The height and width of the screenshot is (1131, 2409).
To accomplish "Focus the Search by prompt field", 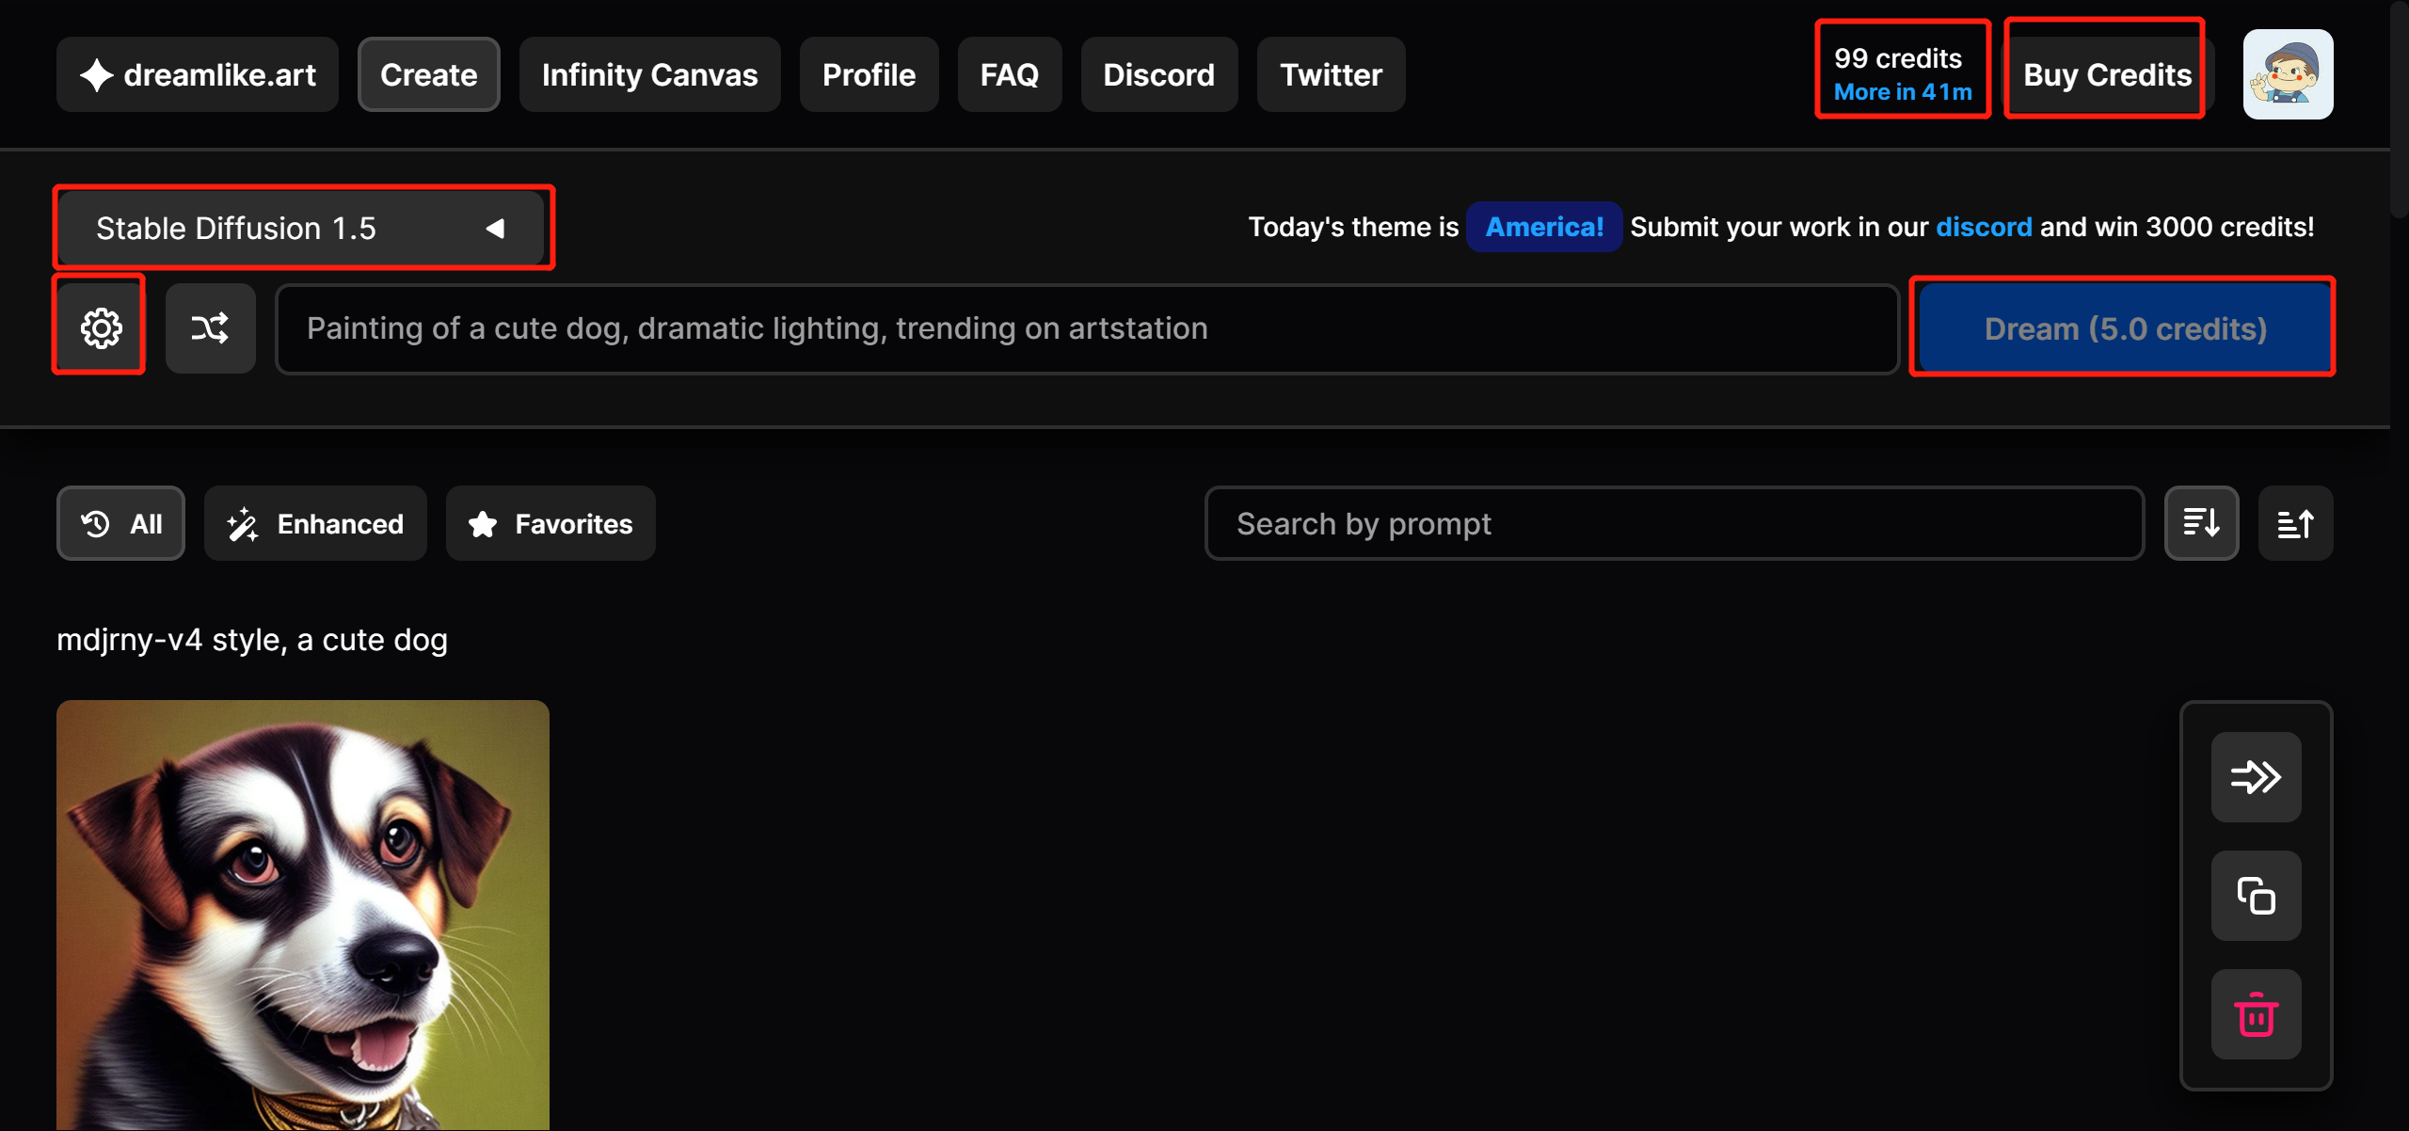I will 1673,523.
